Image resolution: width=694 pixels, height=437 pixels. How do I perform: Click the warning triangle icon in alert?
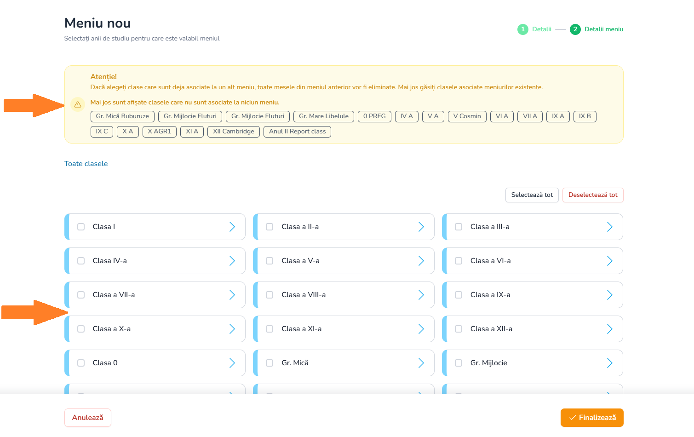(78, 104)
